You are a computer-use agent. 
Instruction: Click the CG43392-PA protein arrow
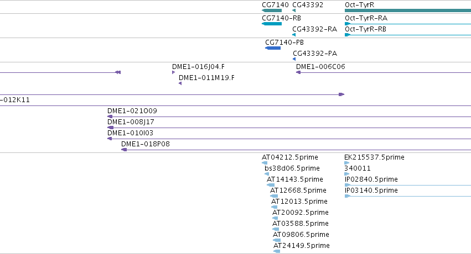(294, 59)
